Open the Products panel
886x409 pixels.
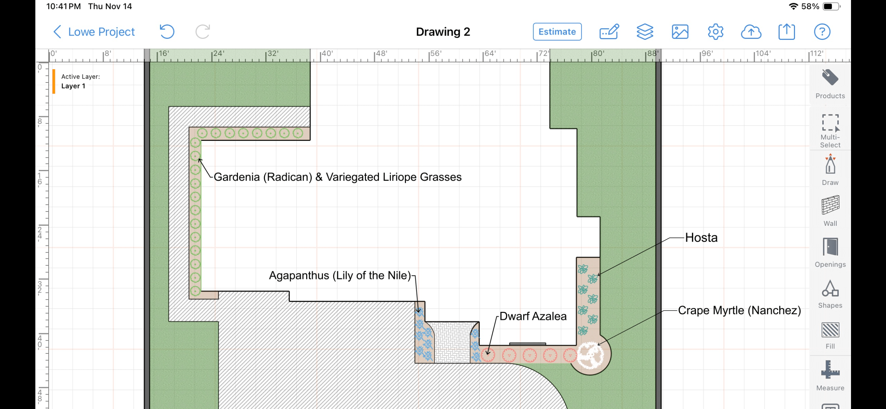(830, 84)
